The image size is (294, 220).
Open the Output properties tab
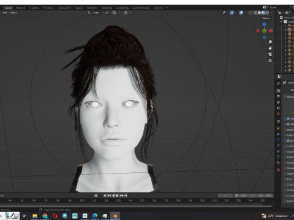pos(278,97)
